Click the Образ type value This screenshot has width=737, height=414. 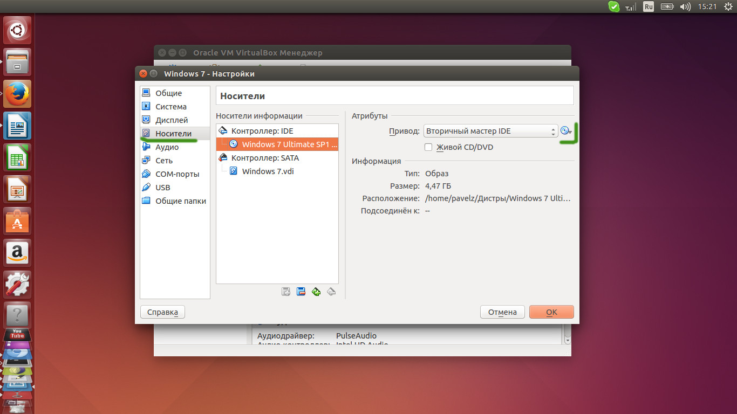437,174
